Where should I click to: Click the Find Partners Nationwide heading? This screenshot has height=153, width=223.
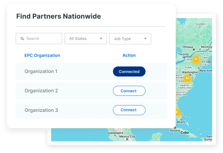coord(59,16)
